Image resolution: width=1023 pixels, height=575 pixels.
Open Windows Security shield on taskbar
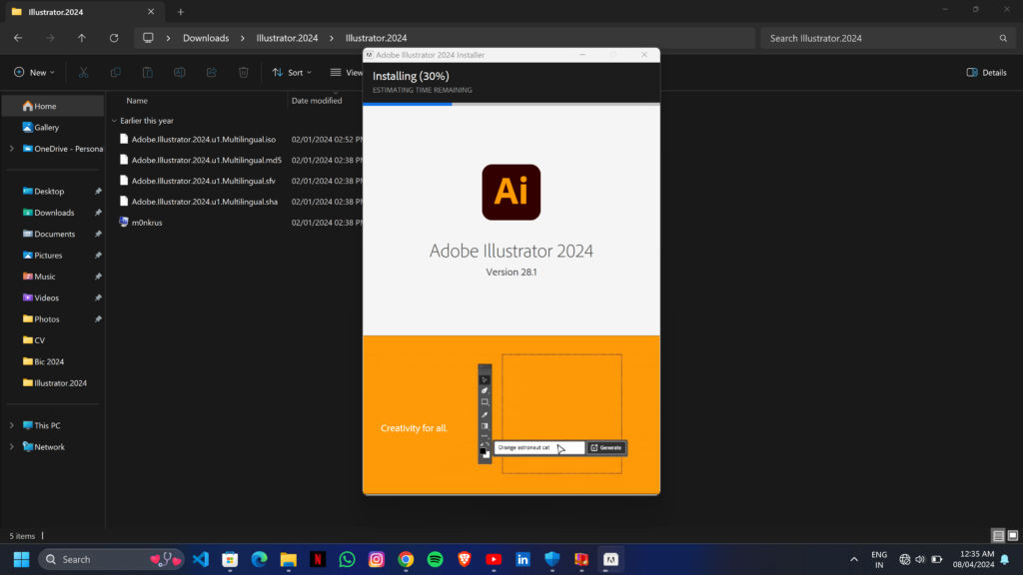[x=552, y=559]
